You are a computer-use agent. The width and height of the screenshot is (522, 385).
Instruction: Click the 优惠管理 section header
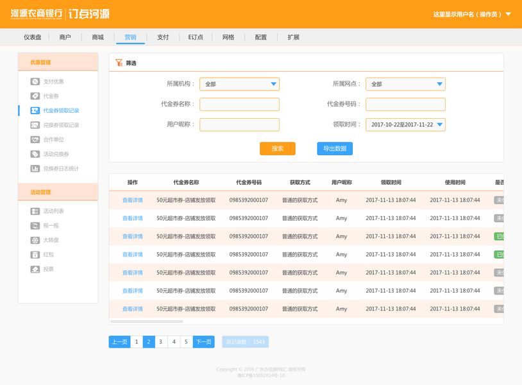pyautogui.click(x=58, y=62)
